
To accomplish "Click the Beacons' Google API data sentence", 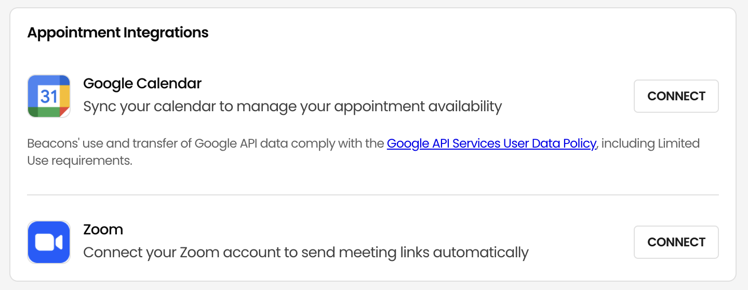I will click(364, 152).
